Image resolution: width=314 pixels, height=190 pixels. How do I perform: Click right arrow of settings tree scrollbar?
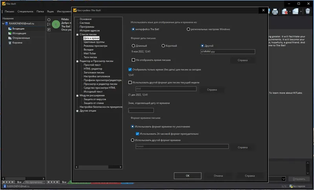[x=120, y=167]
